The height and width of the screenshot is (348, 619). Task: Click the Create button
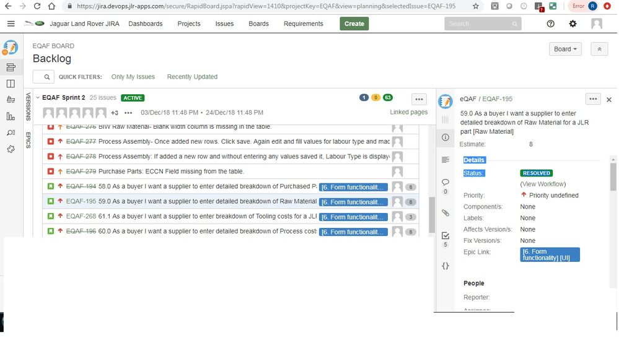(354, 24)
